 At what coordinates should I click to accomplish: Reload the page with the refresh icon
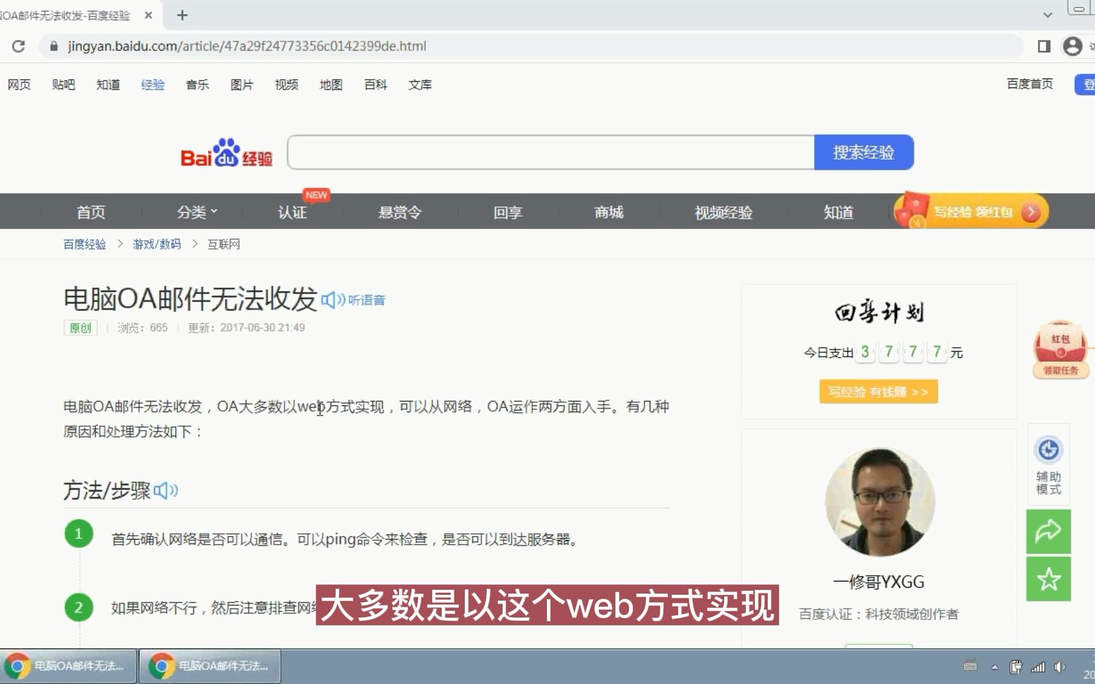pos(18,46)
